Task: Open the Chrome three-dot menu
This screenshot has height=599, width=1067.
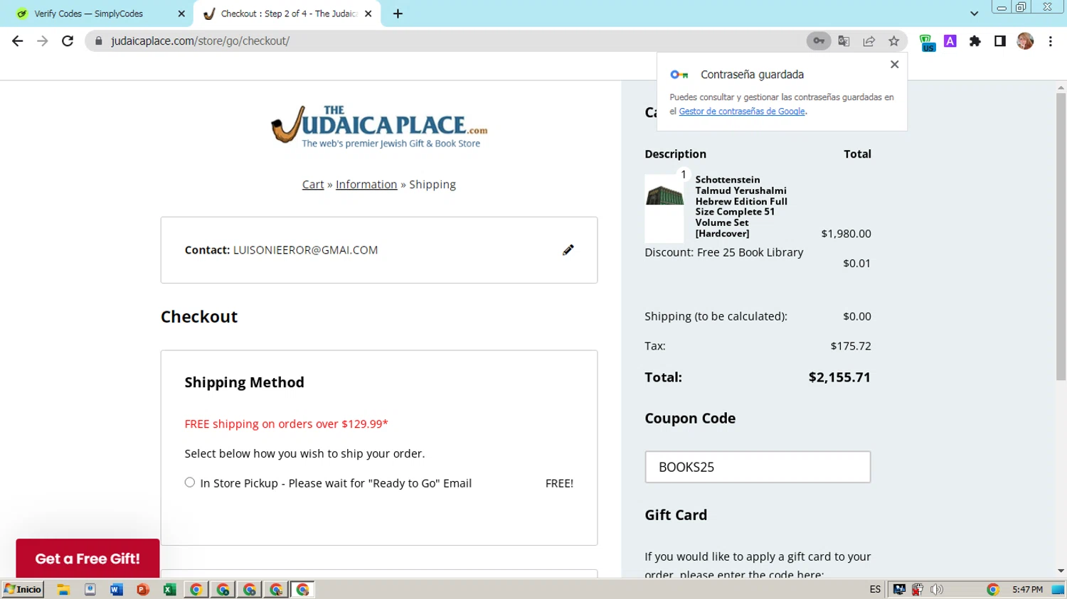Action: pos(1051,41)
